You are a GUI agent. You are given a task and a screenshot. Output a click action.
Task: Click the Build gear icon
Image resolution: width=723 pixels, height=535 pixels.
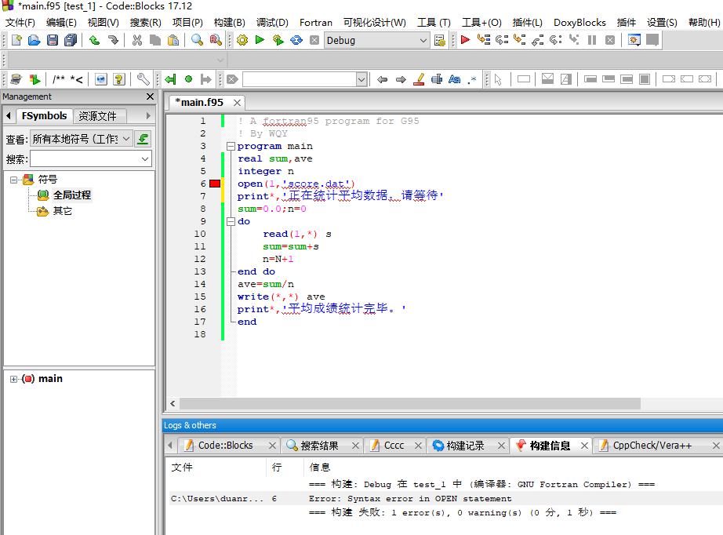(242, 40)
